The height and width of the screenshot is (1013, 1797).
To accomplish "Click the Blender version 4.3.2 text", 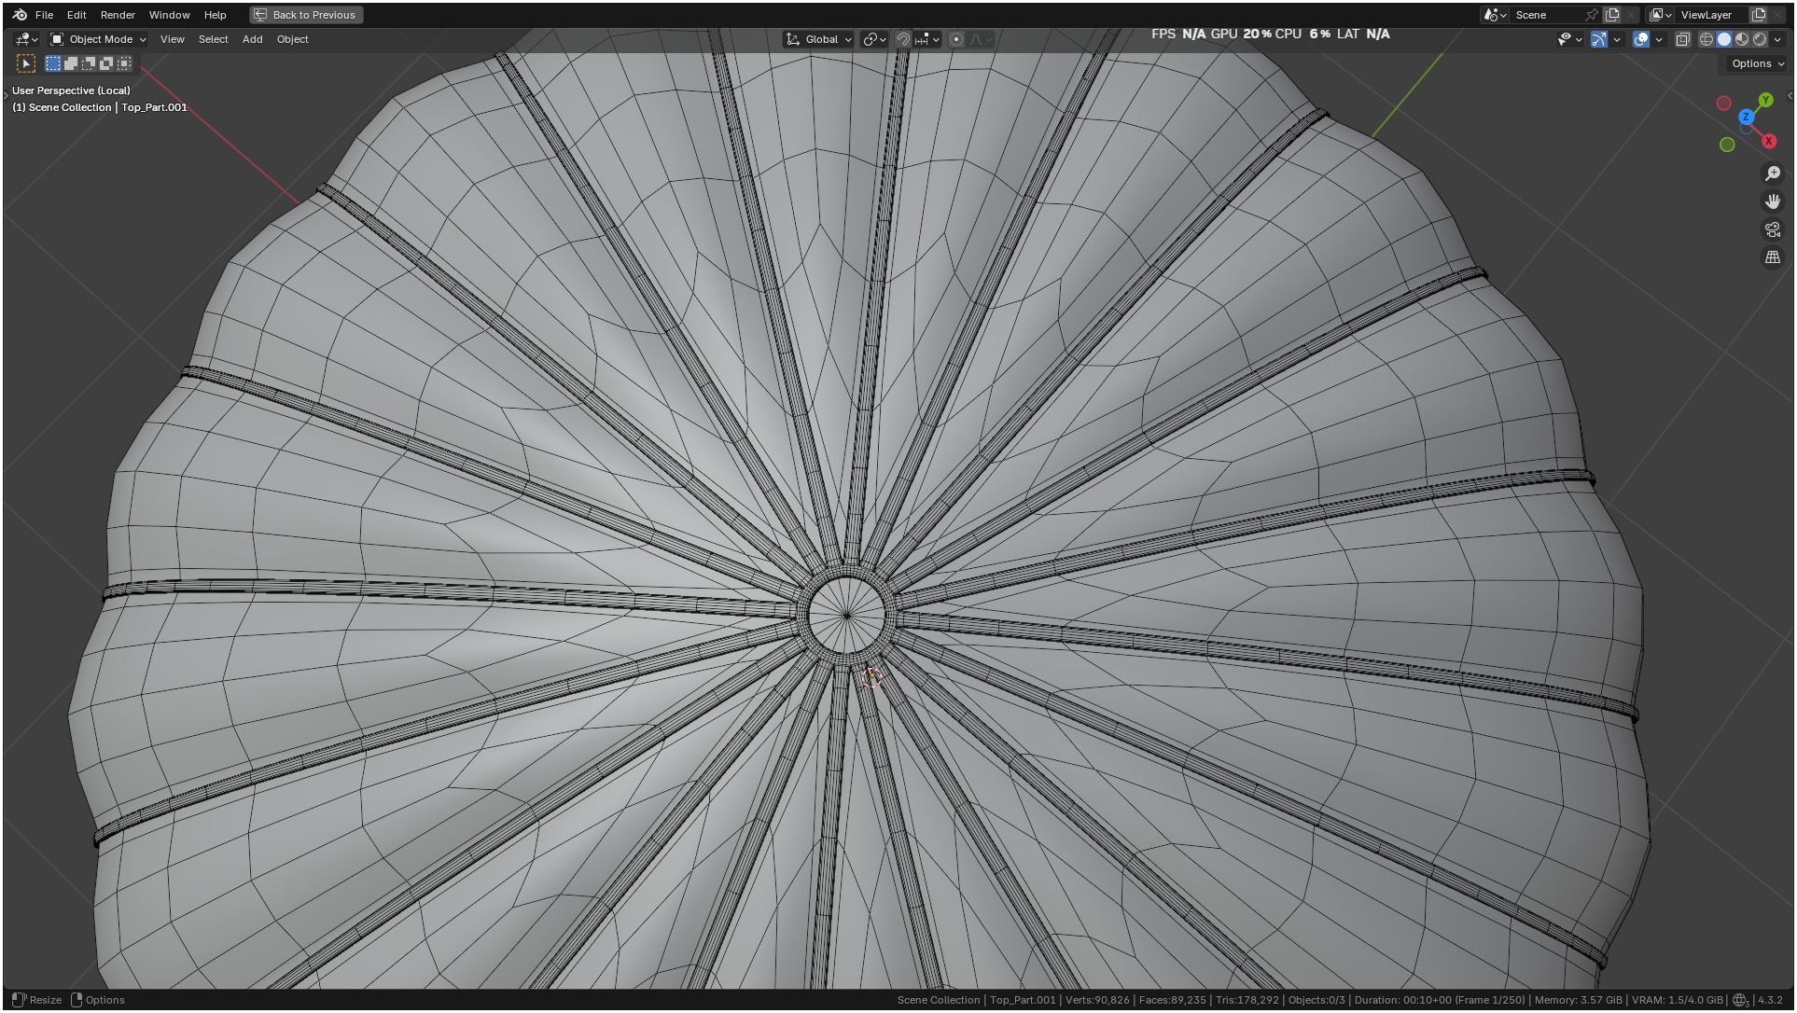I will 1770,1000.
